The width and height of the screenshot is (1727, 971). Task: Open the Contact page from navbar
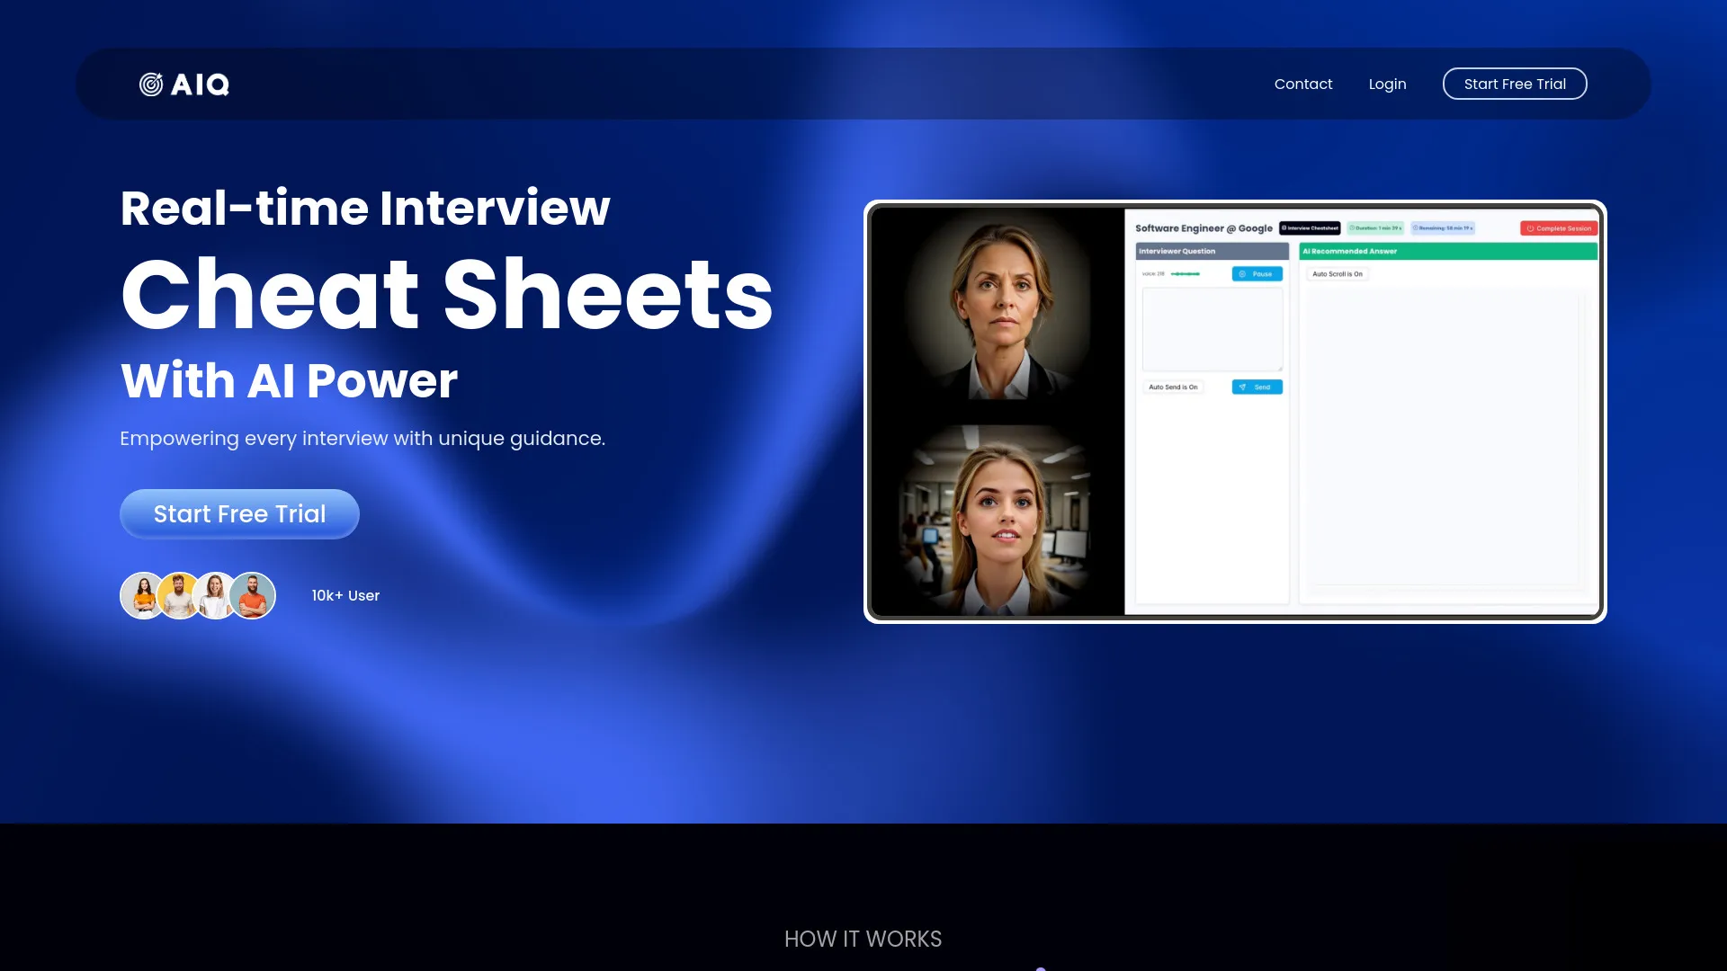(1302, 84)
